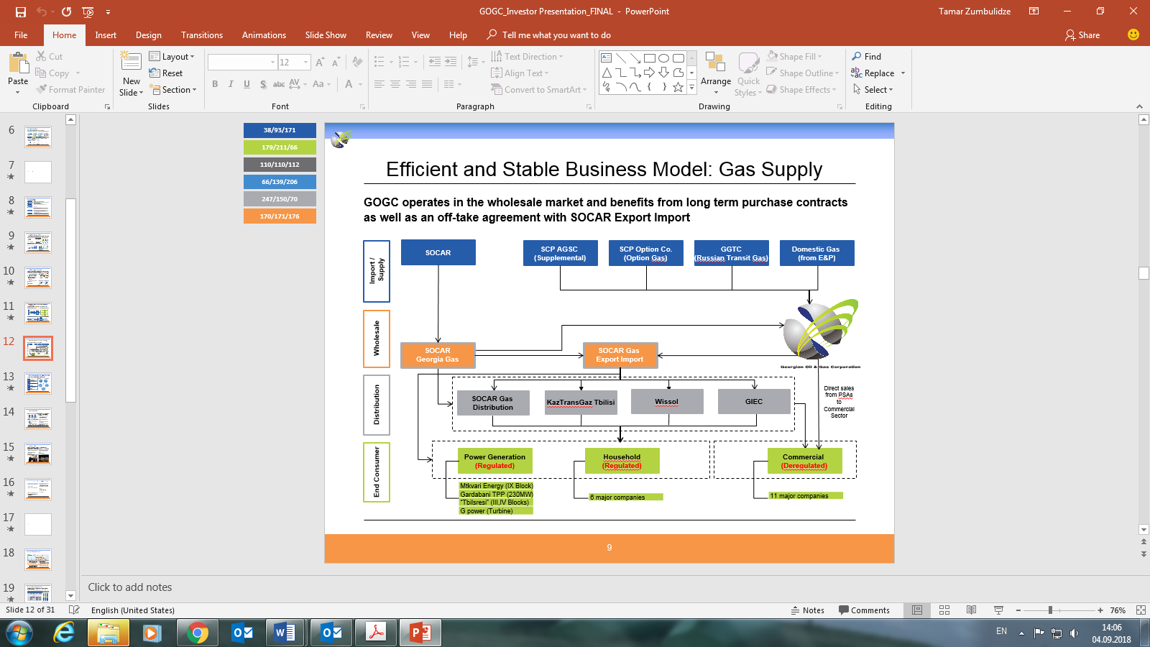Click the Save icon in title bar
Image resolution: width=1150 pixels, height=647 pixels.
tap(21, 12)
